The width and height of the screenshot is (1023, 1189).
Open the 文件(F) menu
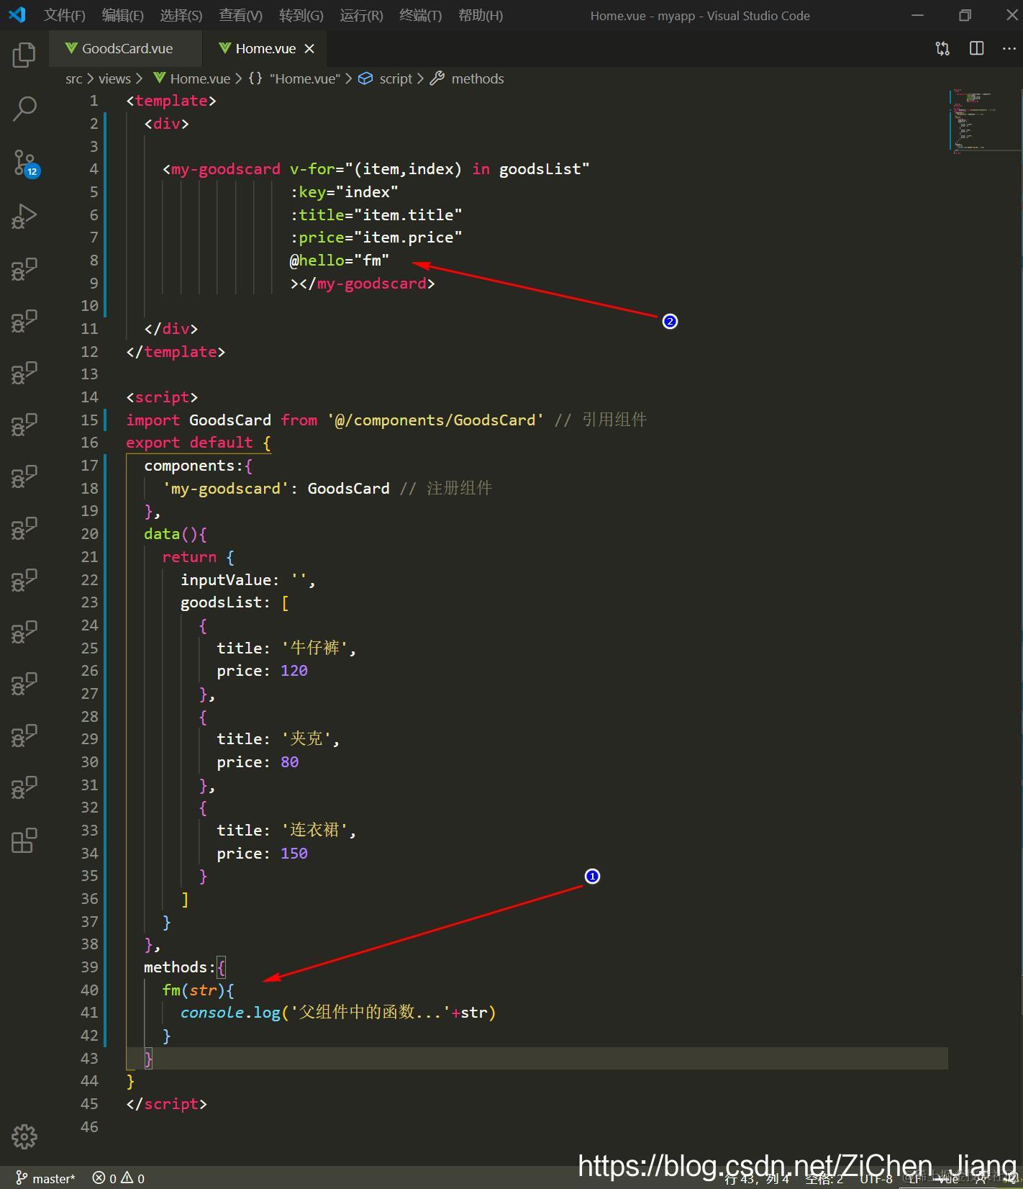click(64, 15)
